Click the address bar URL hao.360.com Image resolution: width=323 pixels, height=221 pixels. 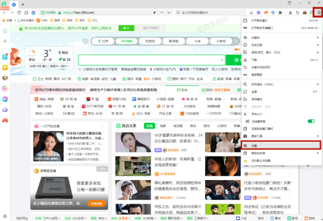(79, 12)
